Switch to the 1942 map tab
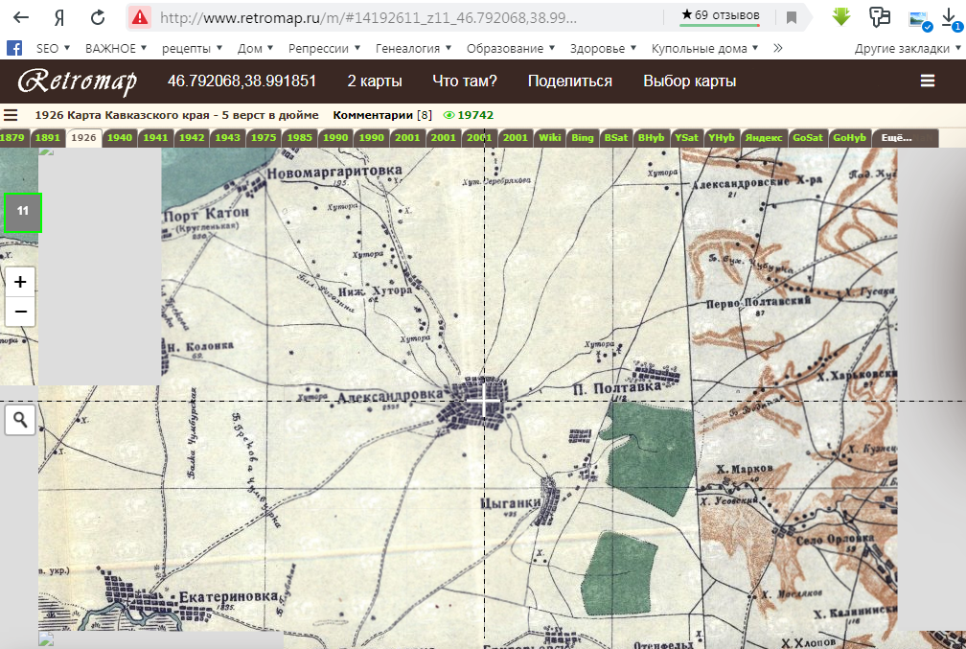This screenshot has width=966, height=649. (192, 138)
